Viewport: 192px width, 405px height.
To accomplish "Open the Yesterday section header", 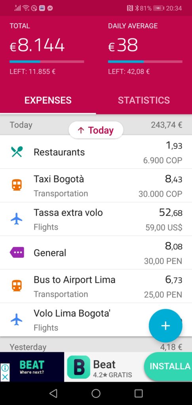I will point(96,346).
